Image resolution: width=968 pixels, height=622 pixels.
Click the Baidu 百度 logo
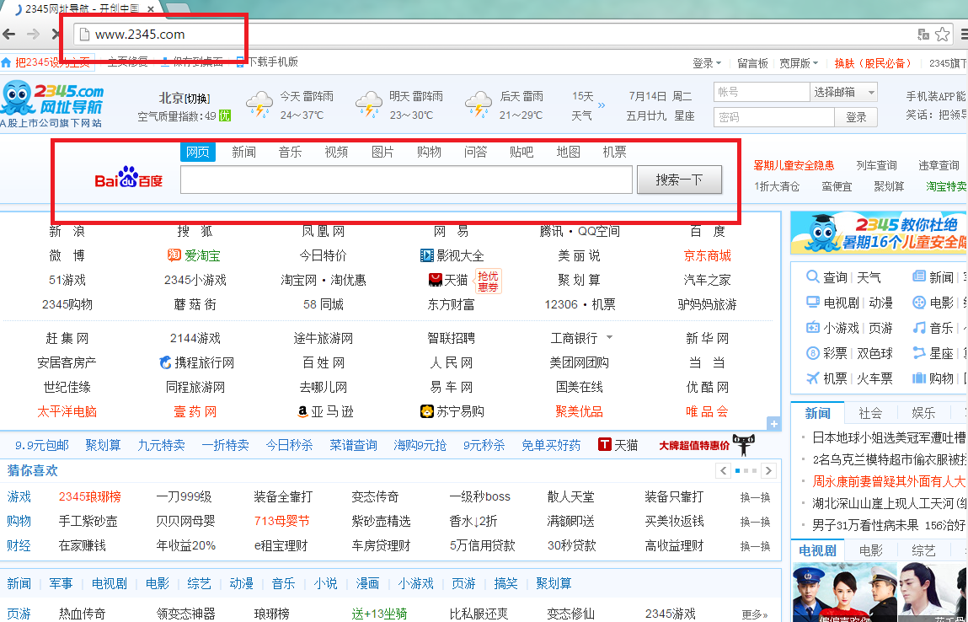(128, 179)
